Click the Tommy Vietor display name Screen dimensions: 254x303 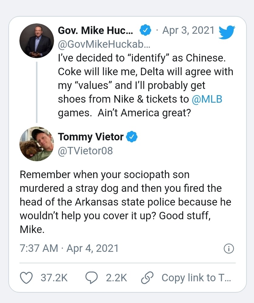coord(91,137)
